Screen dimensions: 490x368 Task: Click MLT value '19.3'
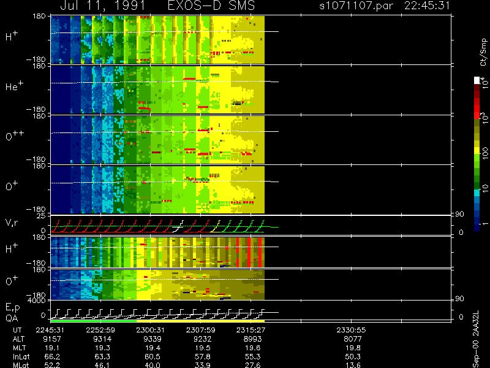click(x=102, y=348)
